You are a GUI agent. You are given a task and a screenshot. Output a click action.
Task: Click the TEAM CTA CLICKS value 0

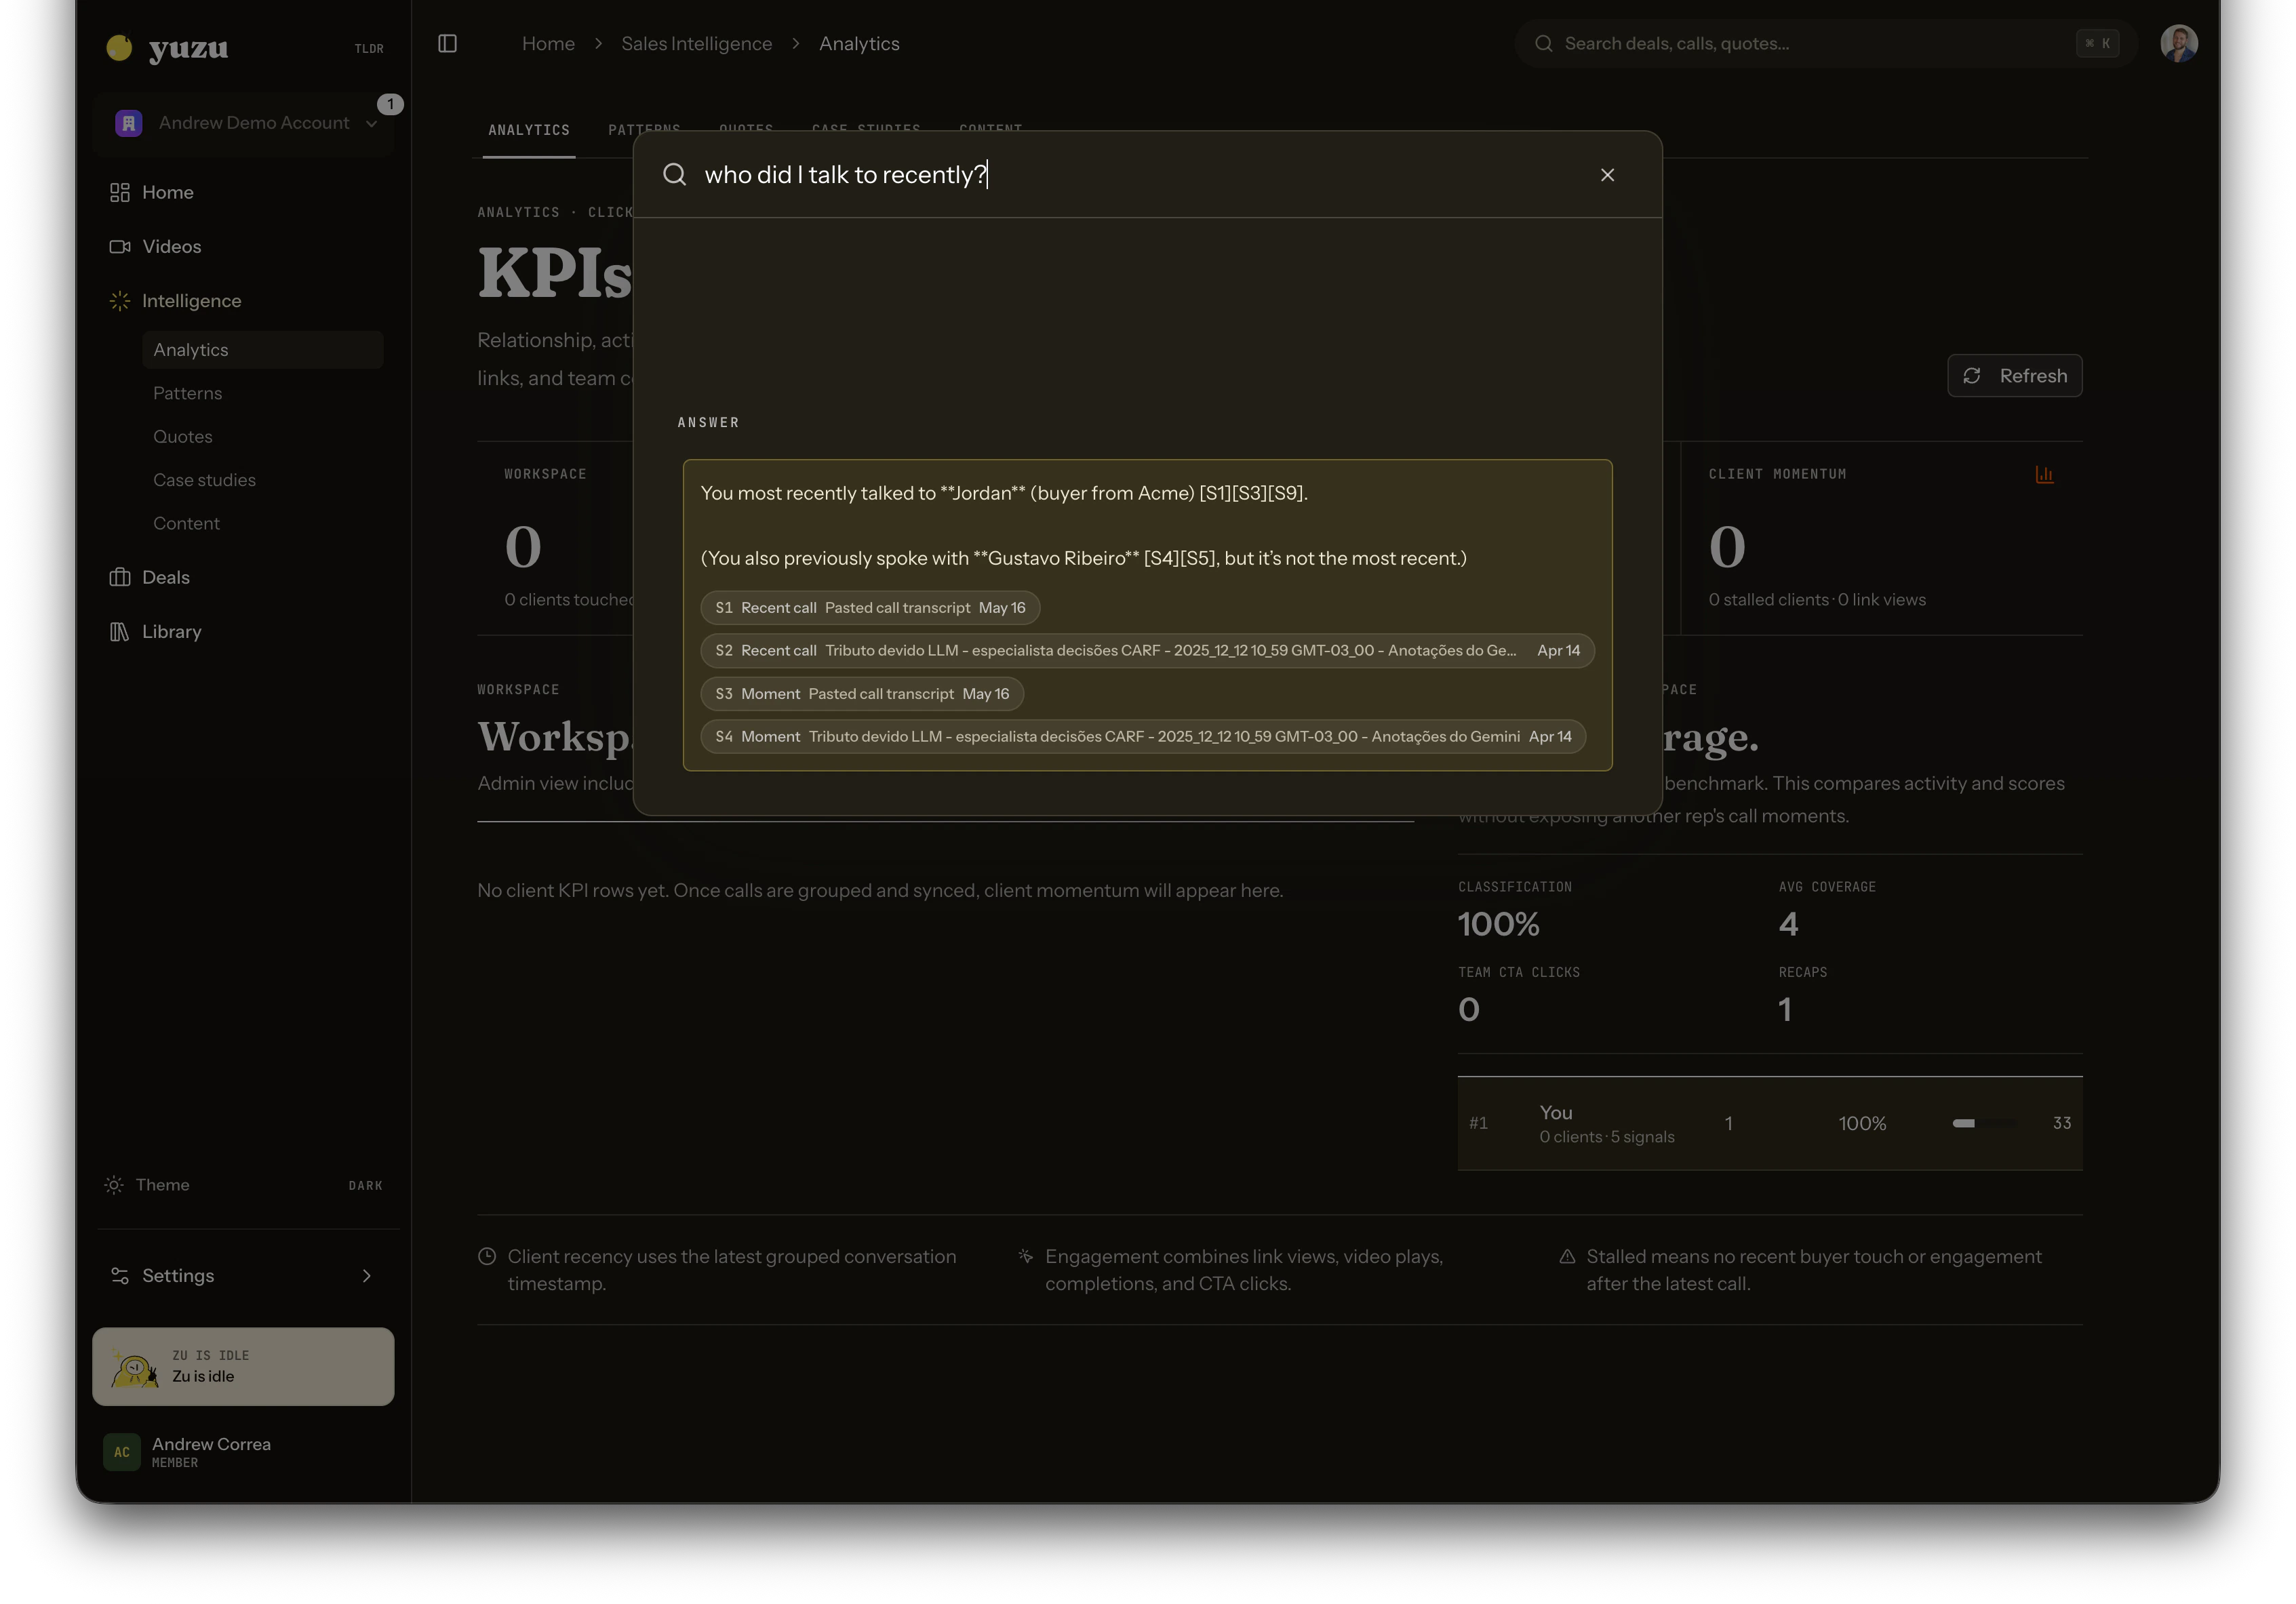[x=1468, y=1009]
